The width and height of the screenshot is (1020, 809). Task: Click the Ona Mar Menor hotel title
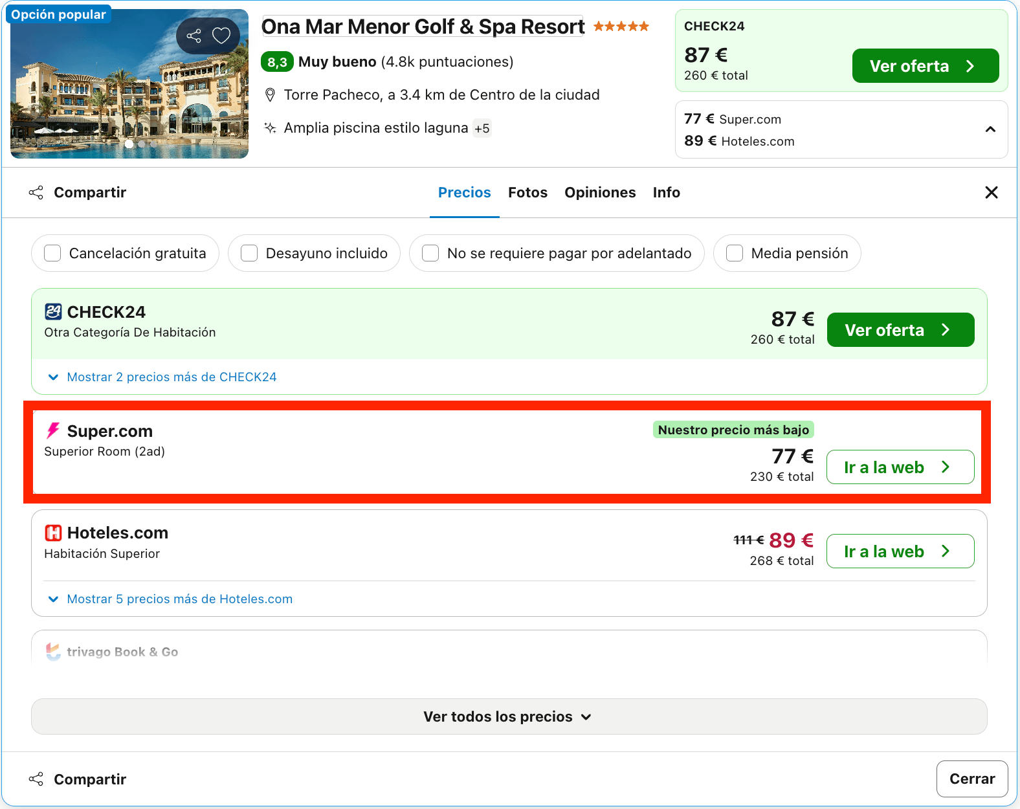[x=423, y=27]
